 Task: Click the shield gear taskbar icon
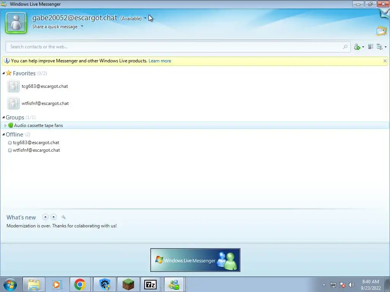[105, 284]
